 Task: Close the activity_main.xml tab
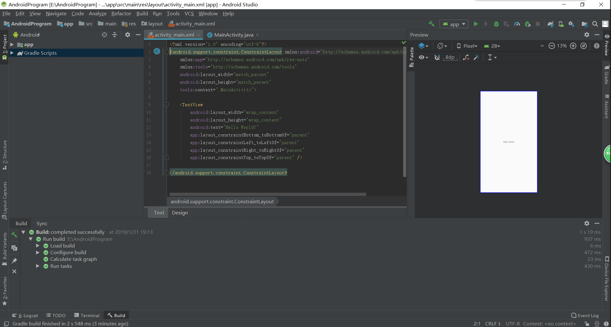199,35
